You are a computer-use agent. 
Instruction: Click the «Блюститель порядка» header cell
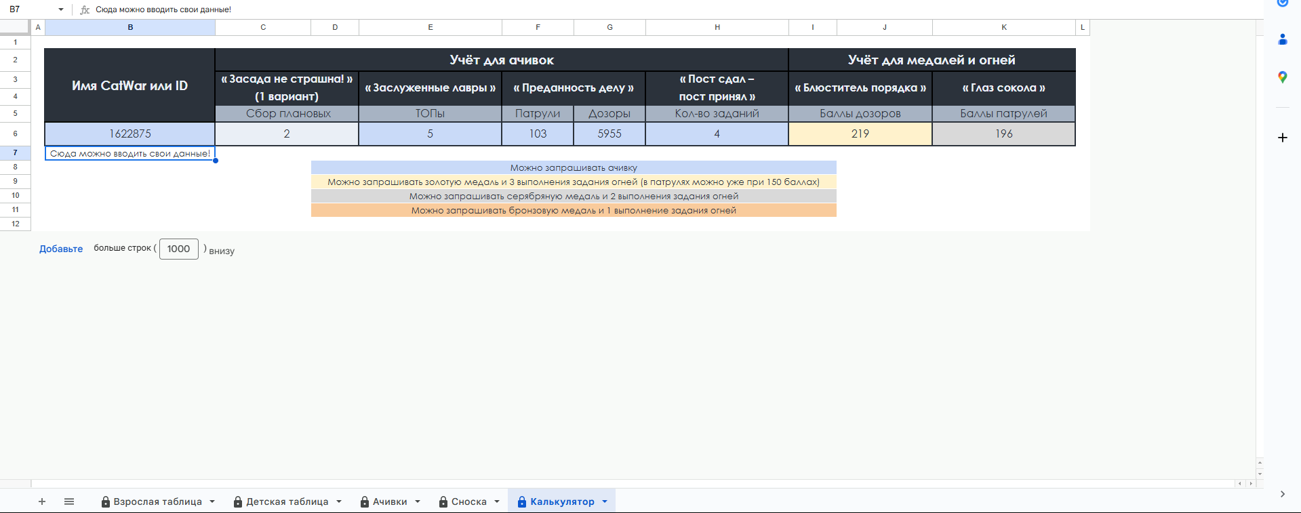click(860, 88)
